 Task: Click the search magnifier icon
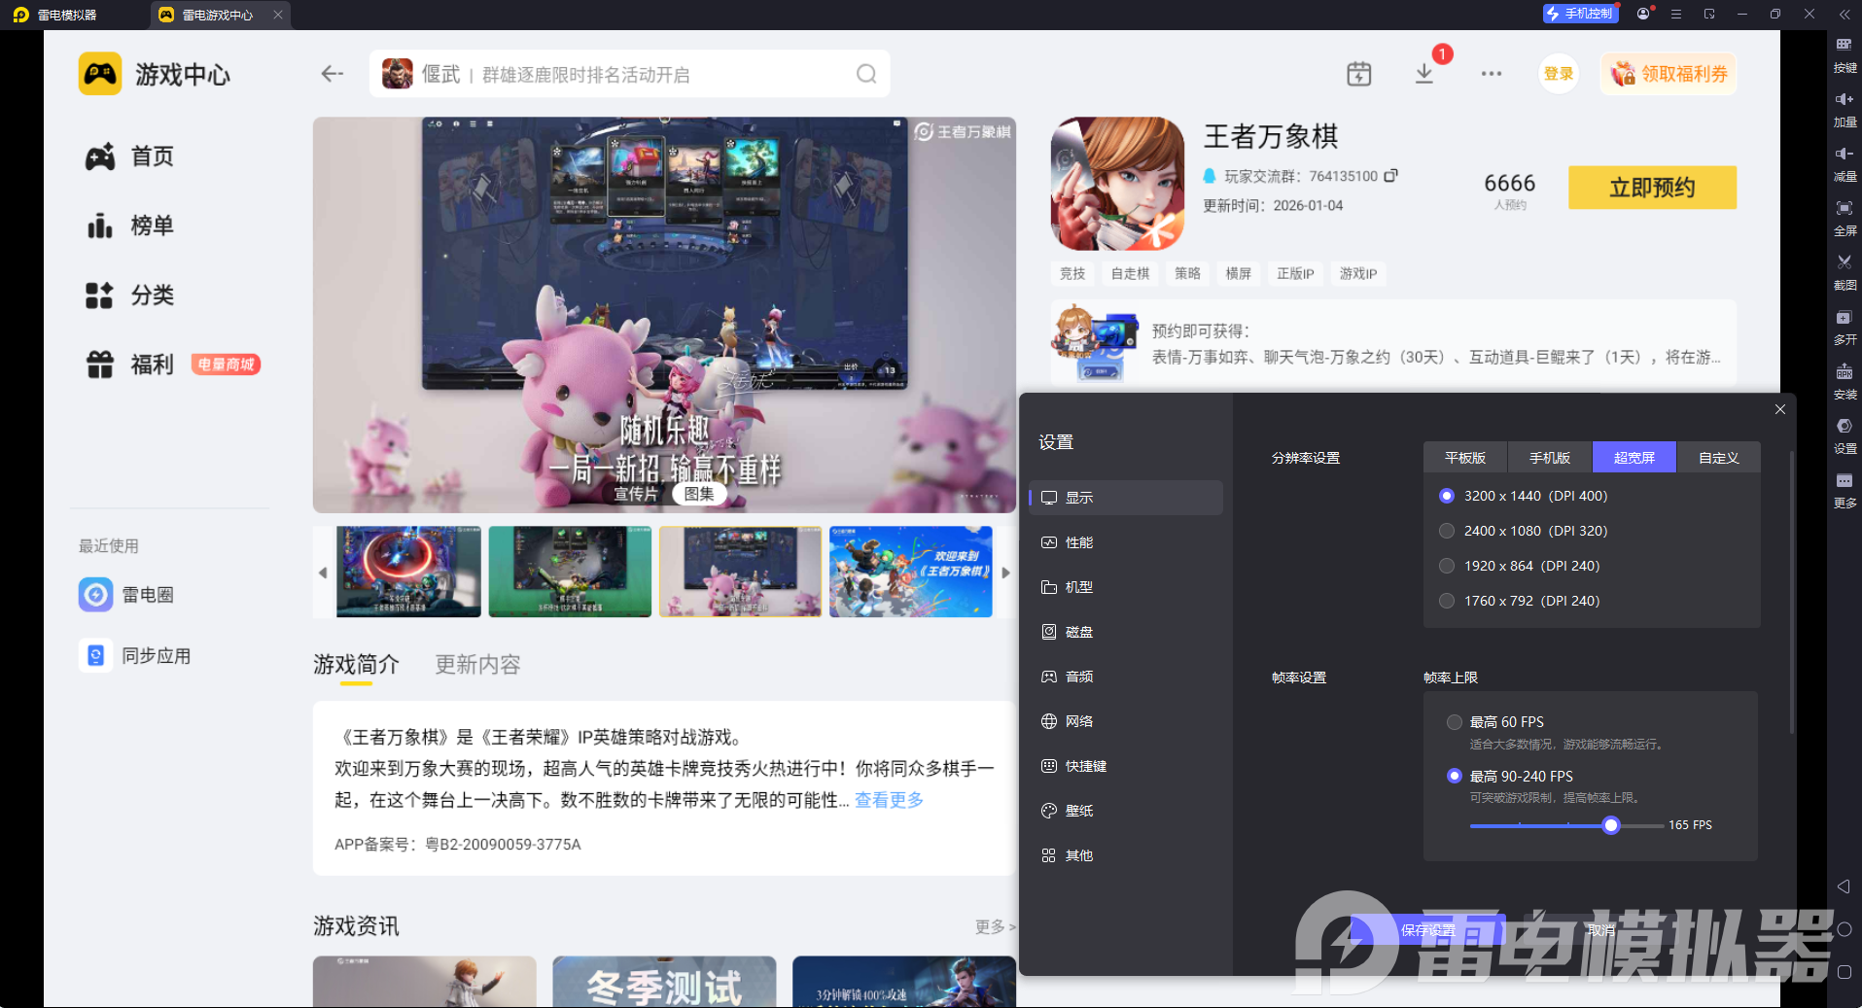click(x=866, y=74)
